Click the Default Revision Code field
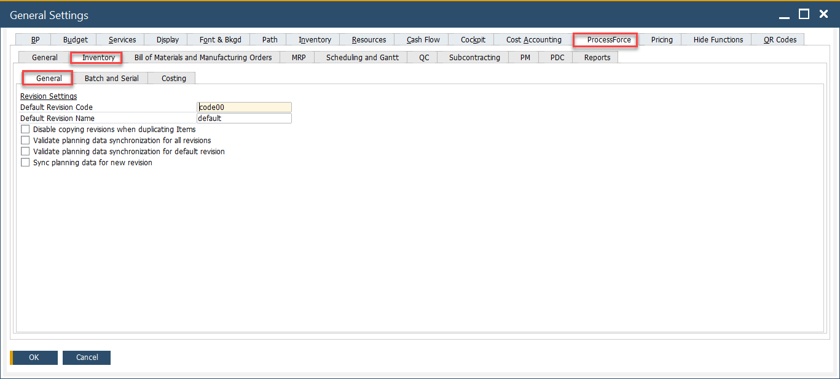 pos(244,107)
